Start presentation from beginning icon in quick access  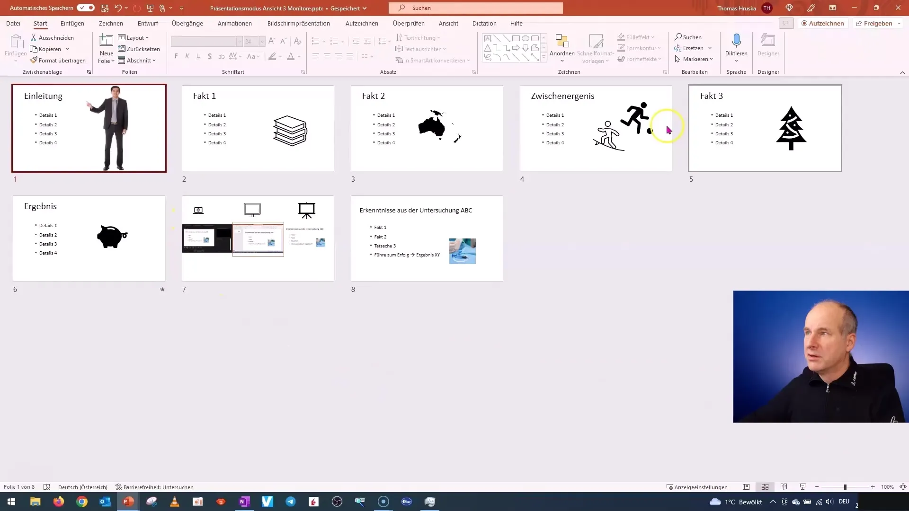[x=150, y=8]
